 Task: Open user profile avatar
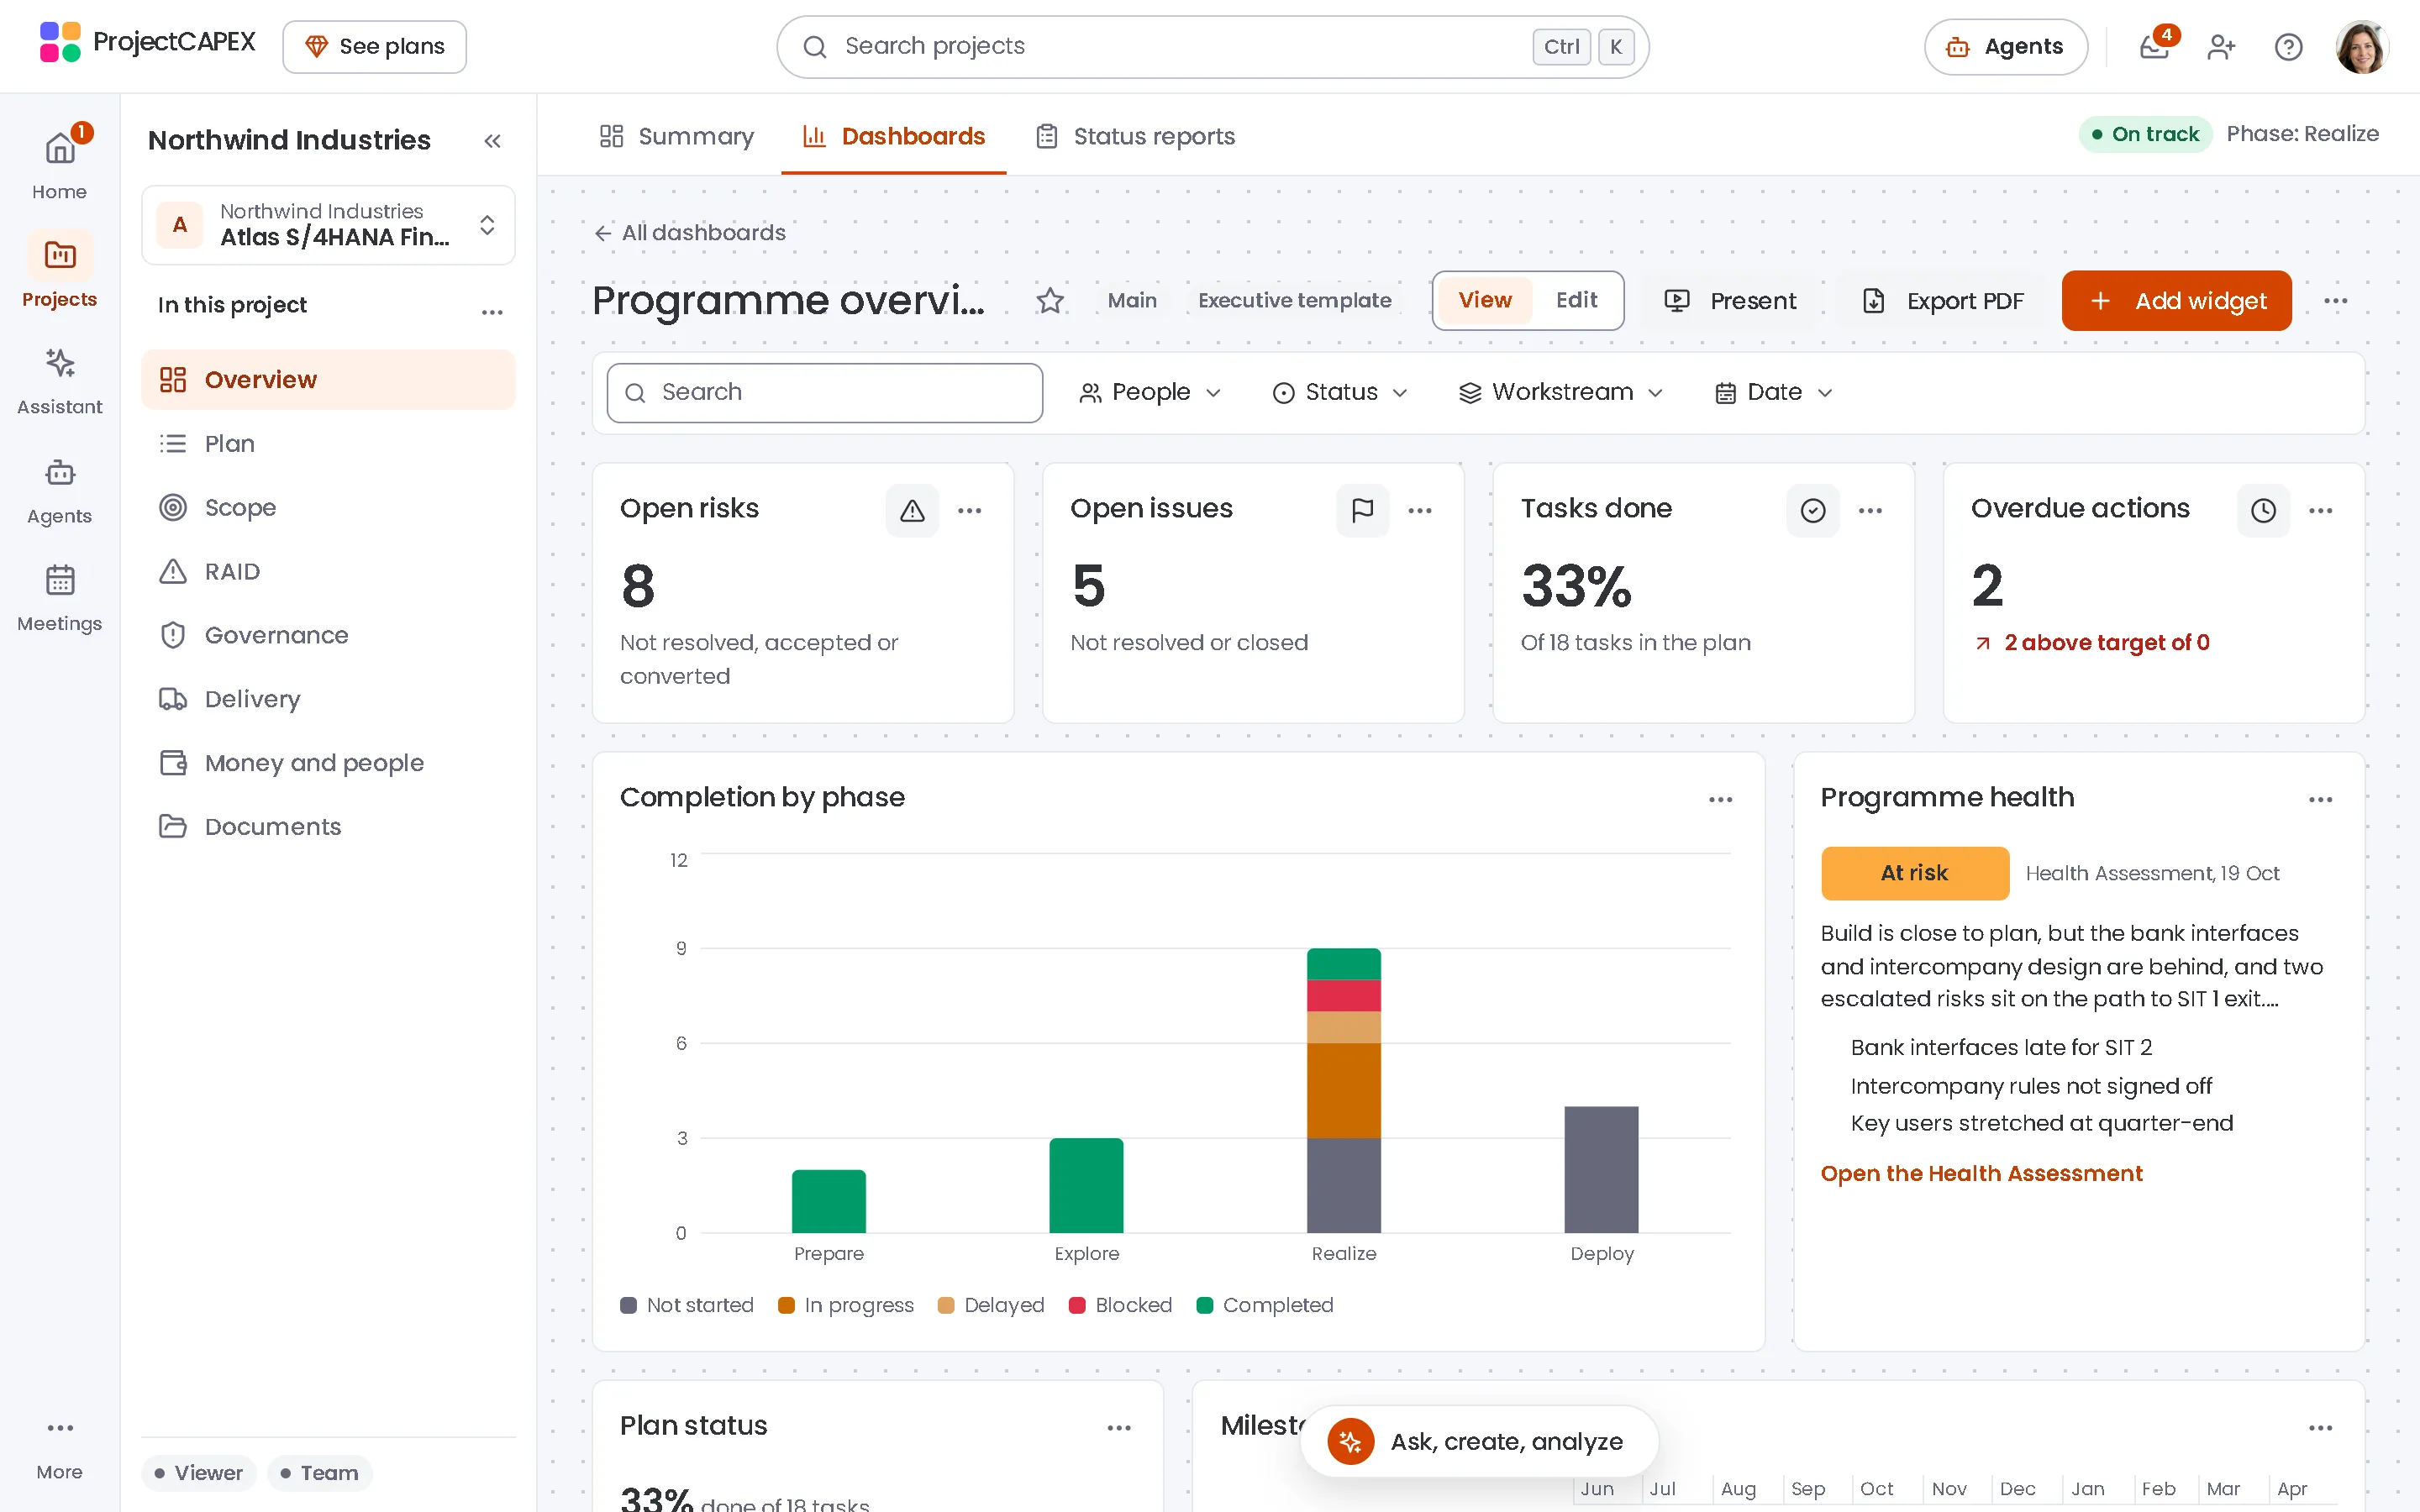[x=2362, y=46]
